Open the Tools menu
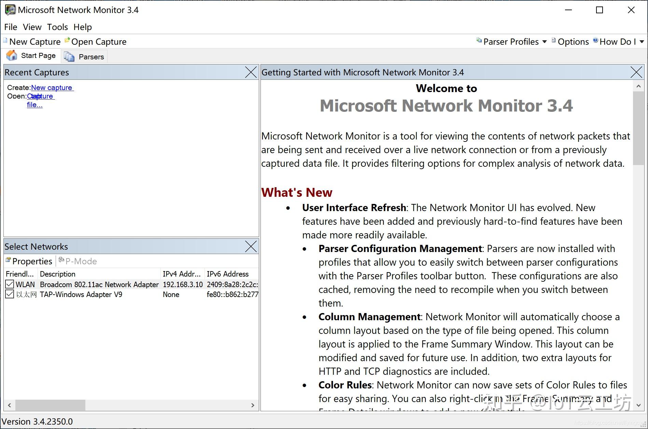The height and width of the screenshot is (429, 648). point(57,27)
